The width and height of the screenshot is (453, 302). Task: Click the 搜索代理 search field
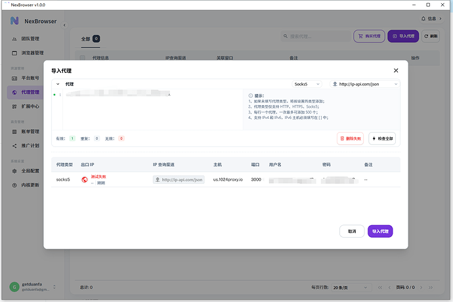pyautogui.click(x=316, y=36)
